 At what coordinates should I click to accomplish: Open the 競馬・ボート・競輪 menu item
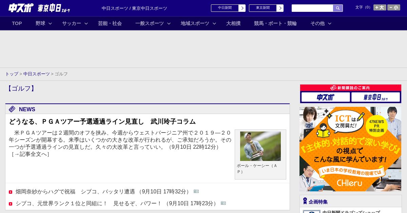(x=275, y=23)
